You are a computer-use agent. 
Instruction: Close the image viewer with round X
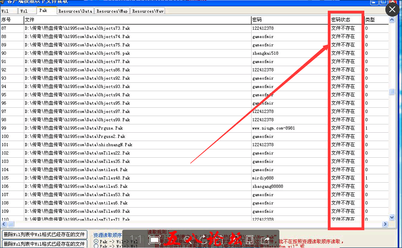click(392, 10)
